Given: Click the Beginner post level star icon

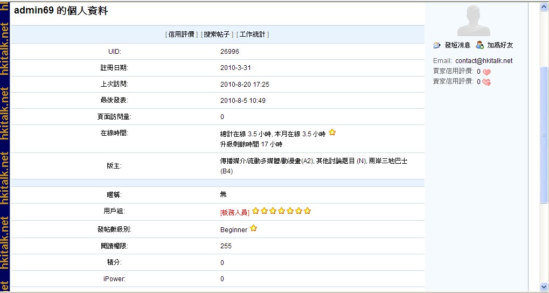Looking at the screenshot, I should [x=253, y=228].
